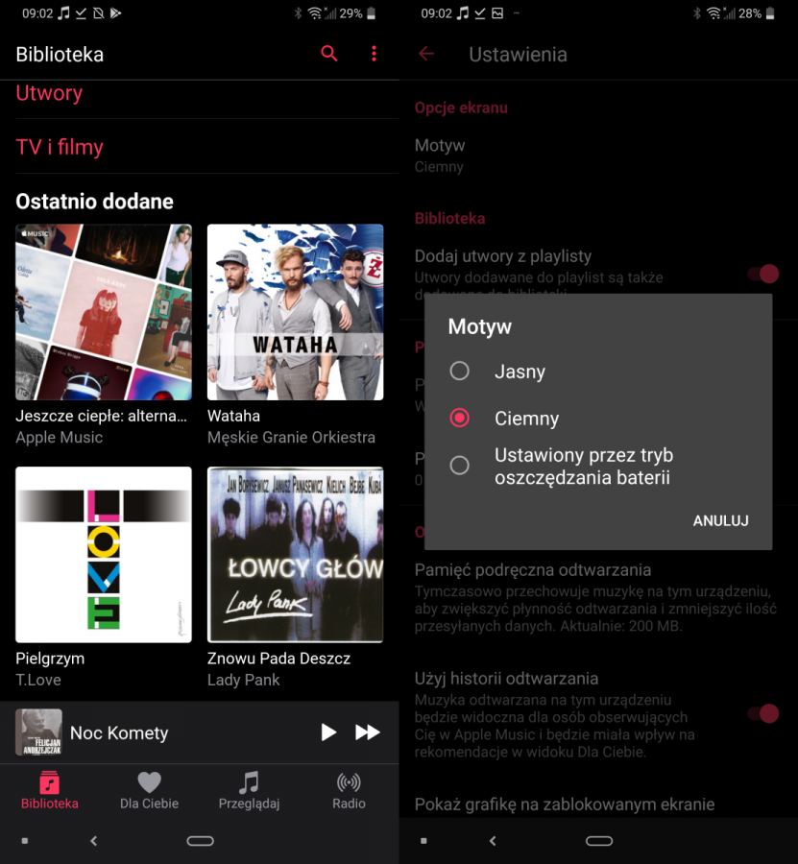
Task: Open Pamięć podręczna odtwarzania setting
Action: [598, 598]
